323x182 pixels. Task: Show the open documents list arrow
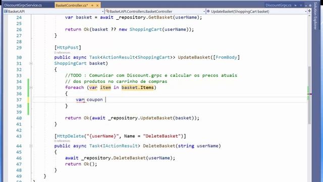coord(306,6)
